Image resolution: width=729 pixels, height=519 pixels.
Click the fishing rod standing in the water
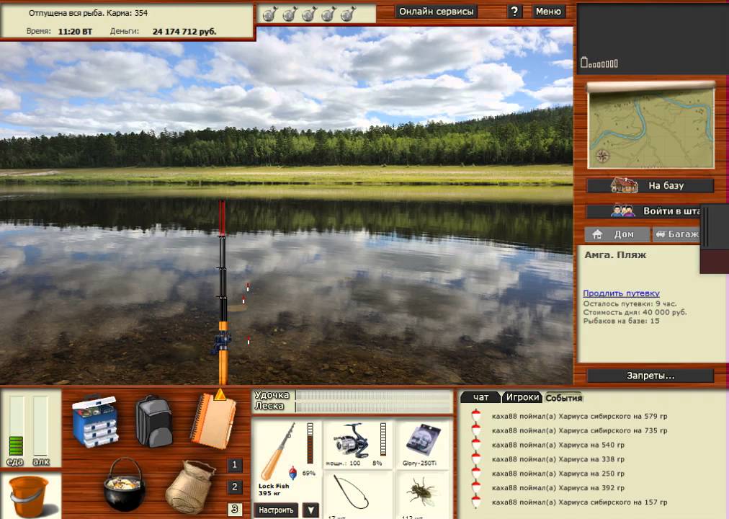223,293
